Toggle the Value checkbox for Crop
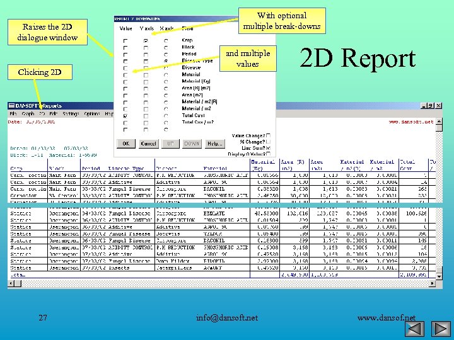The height and width of the screenshot is (340, 454). [x=125, y=41]
